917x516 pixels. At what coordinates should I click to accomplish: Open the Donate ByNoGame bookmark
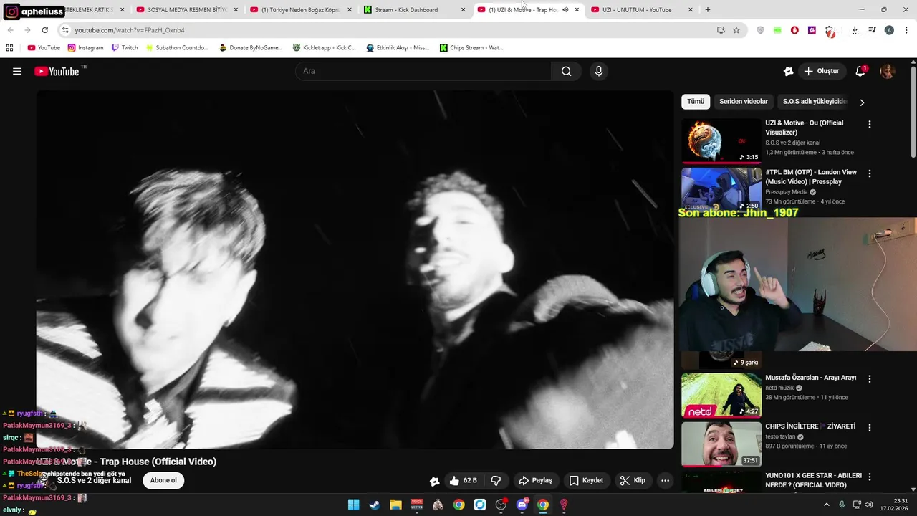(251, 48)
